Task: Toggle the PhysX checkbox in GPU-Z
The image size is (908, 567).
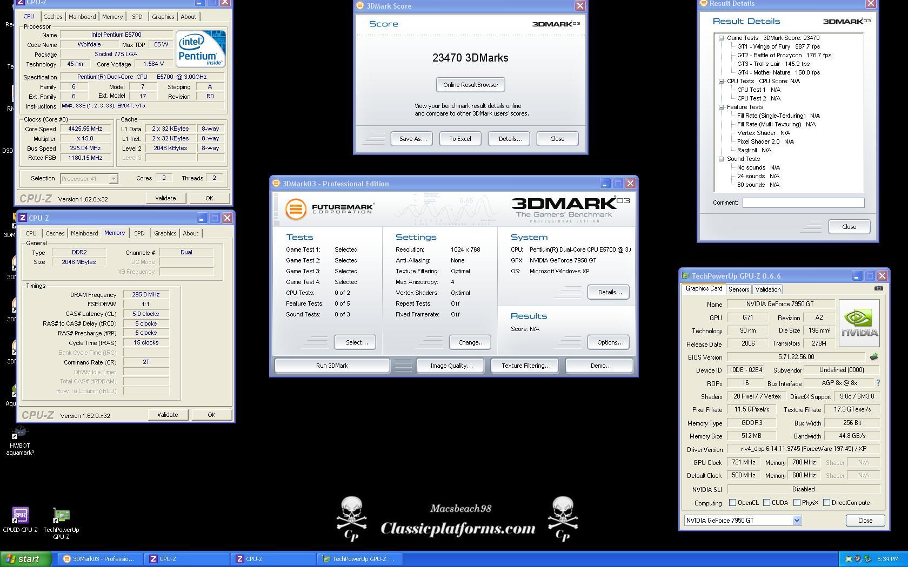Action: click(797, 503)
